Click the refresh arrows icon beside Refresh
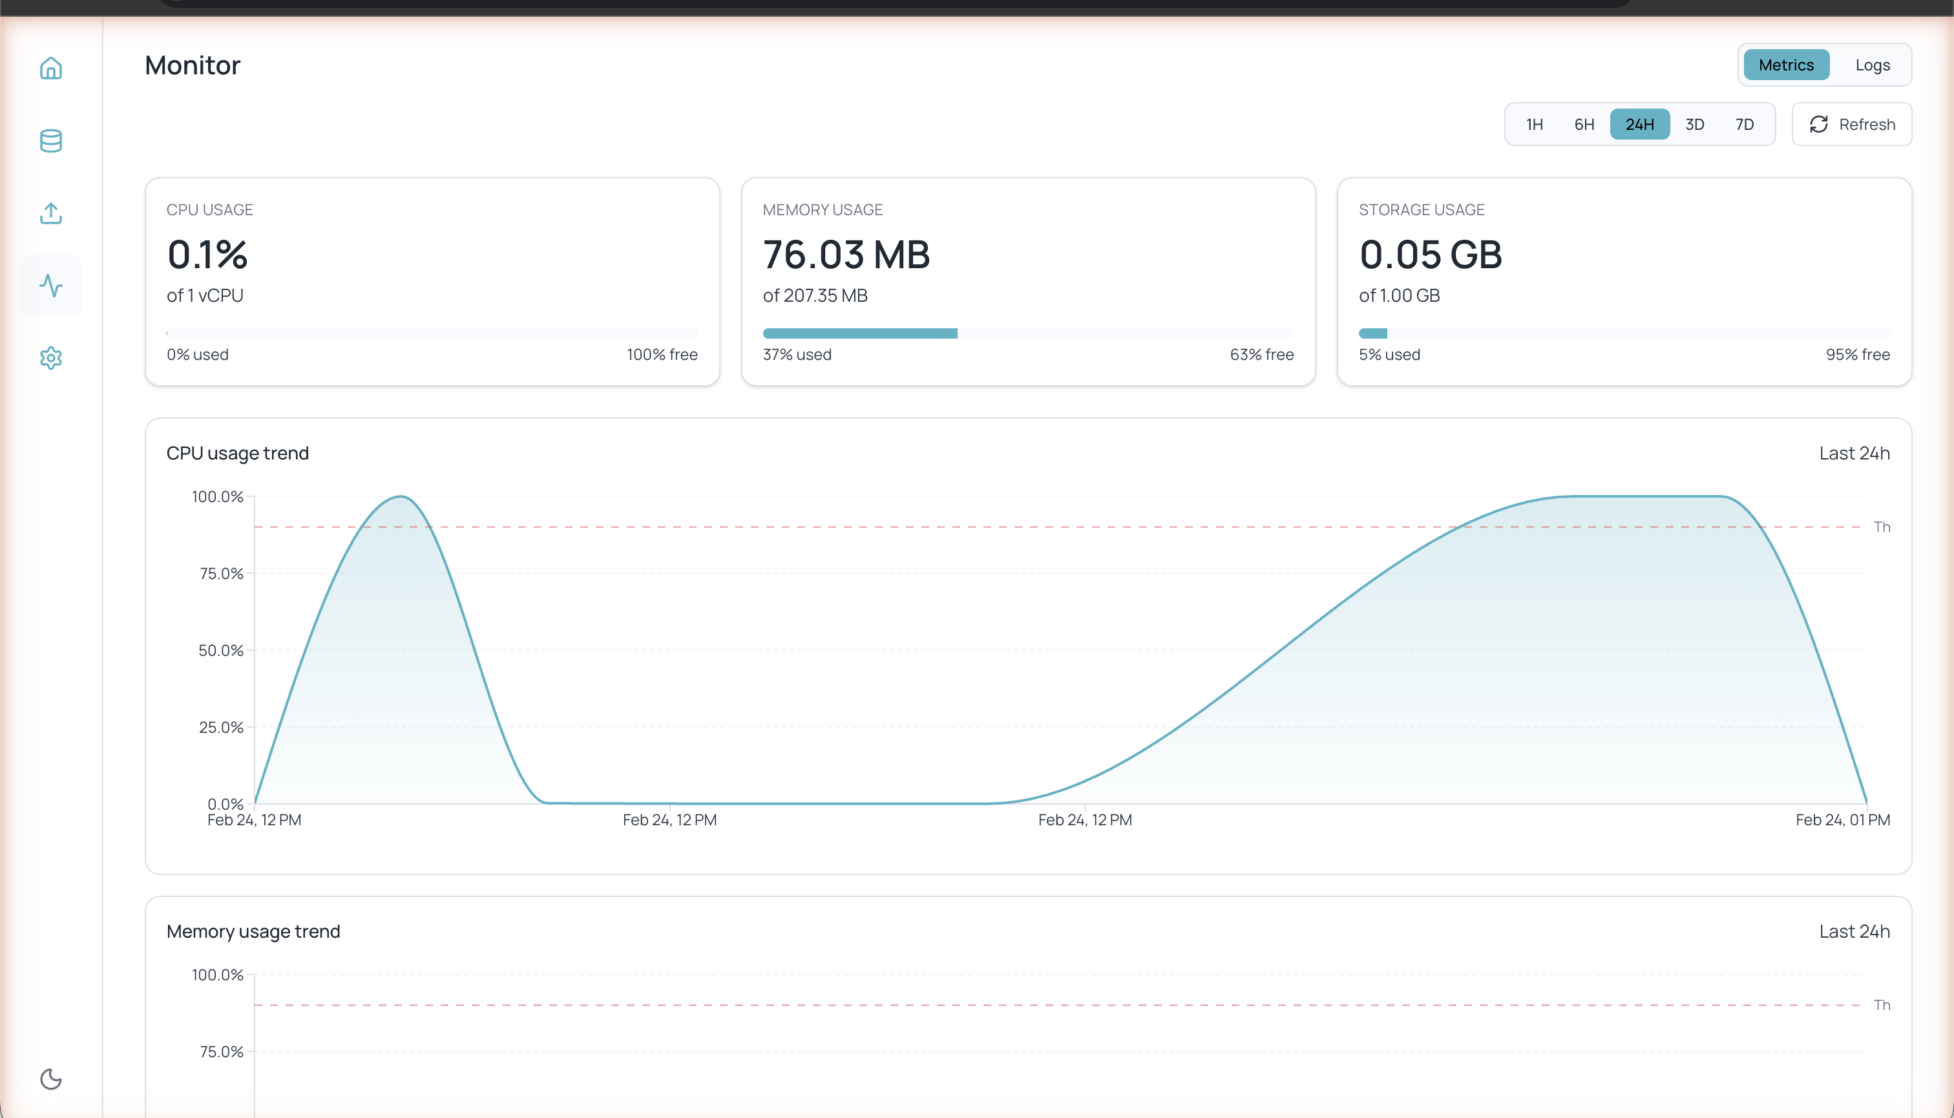 1819,123
